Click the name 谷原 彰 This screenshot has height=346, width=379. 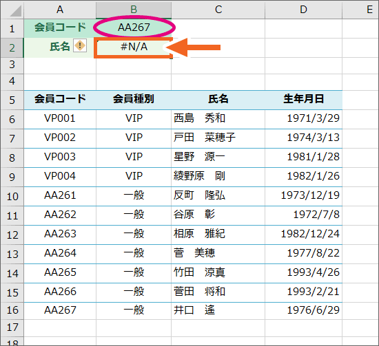coord(194,215)
